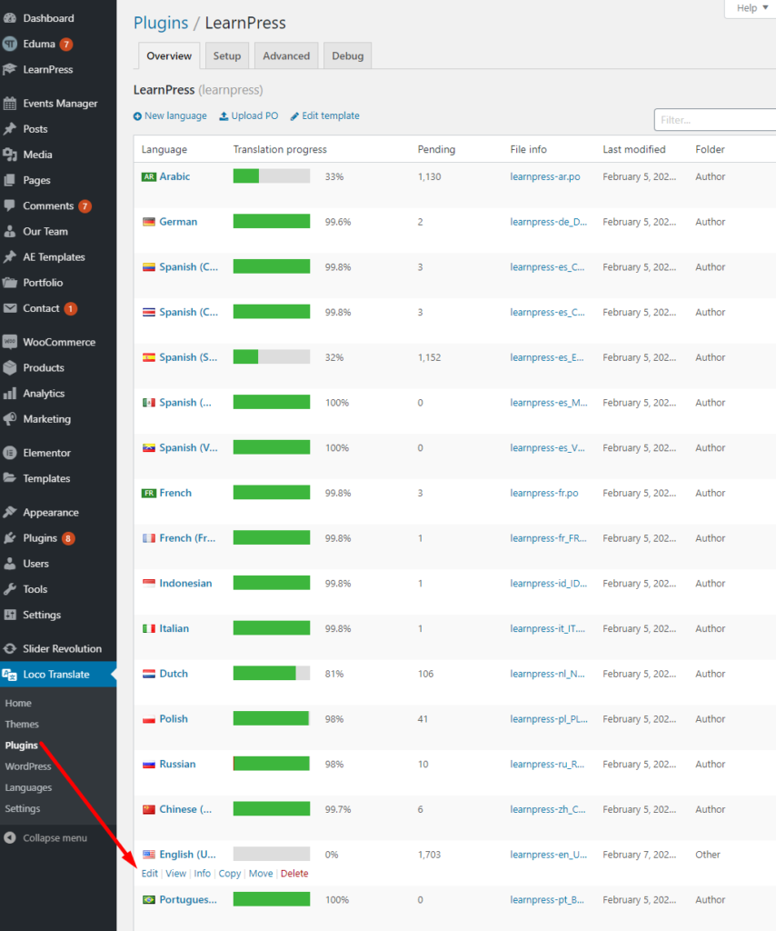Delete the English translation file
The width and height of the screenshot is (776, 931).
pos(294,874)
